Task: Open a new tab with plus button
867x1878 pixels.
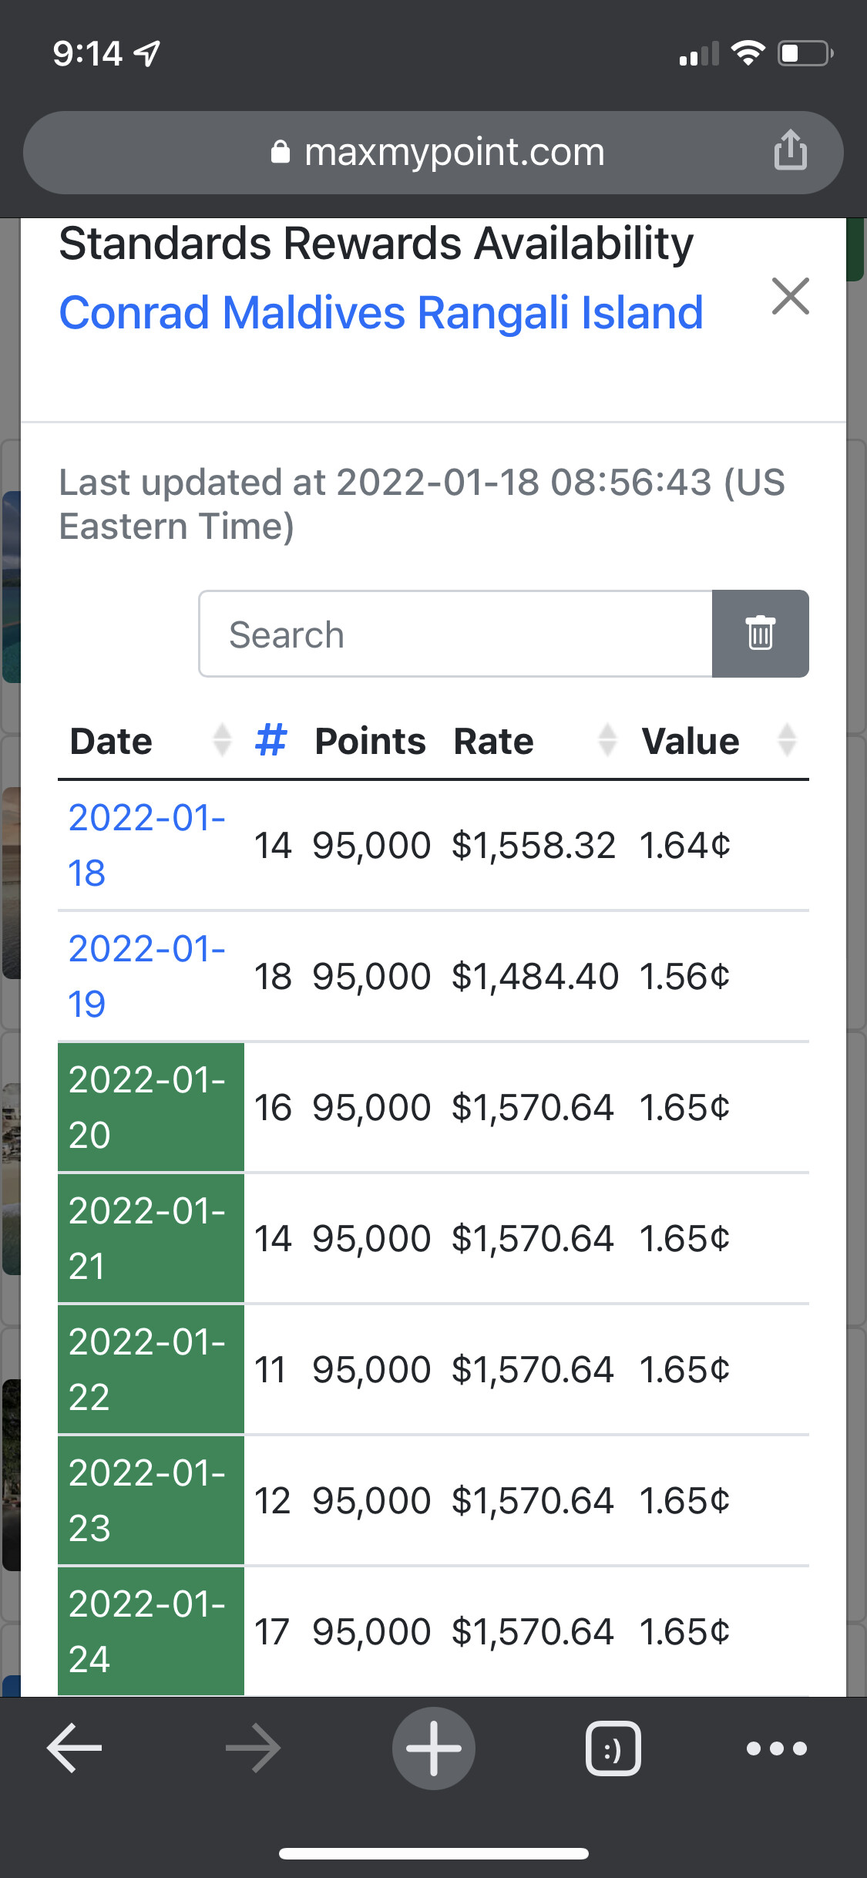Action: tap(434, 1748)
